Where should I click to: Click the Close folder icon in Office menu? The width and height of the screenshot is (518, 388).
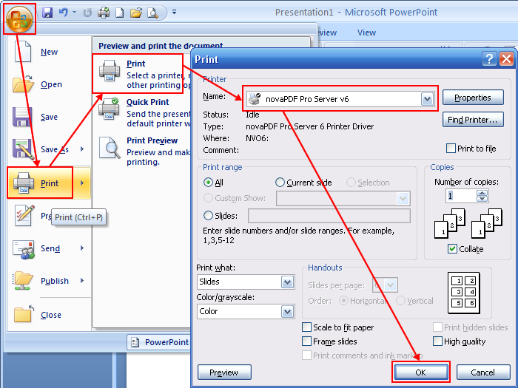pyautogui.click(x=24, y=313)
